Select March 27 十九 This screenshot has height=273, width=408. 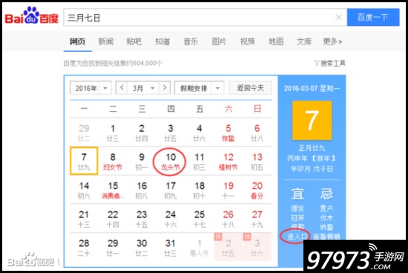tap(257, 219)
